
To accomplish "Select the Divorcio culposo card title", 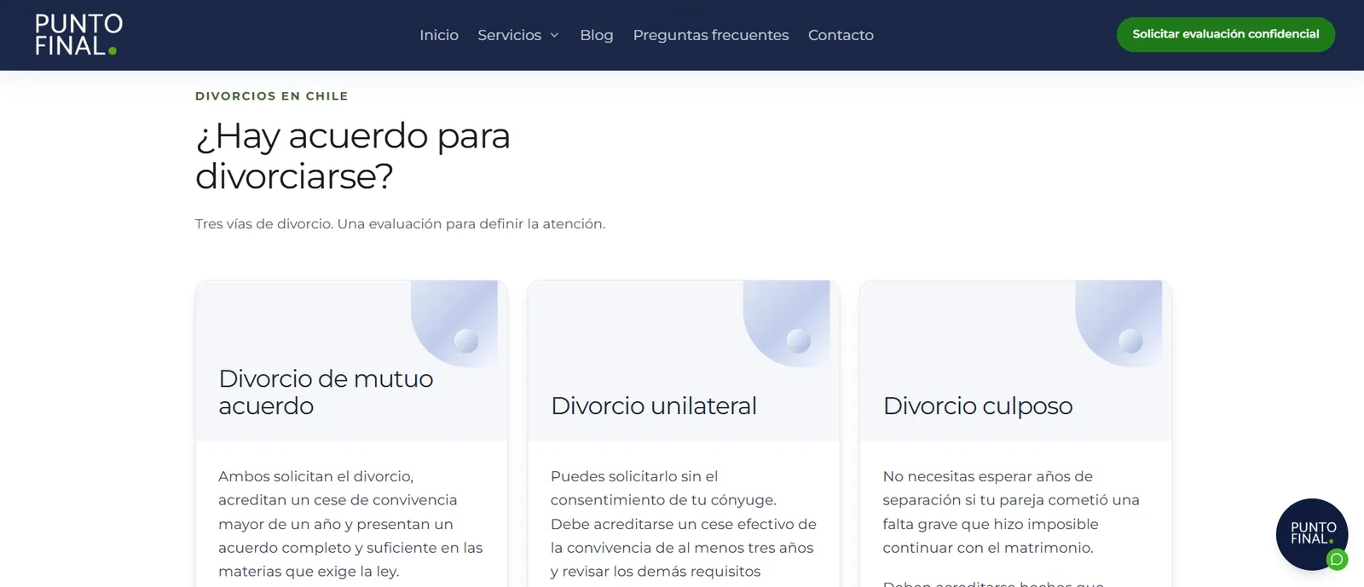I will pyautogui.click(x=978, y=406).
